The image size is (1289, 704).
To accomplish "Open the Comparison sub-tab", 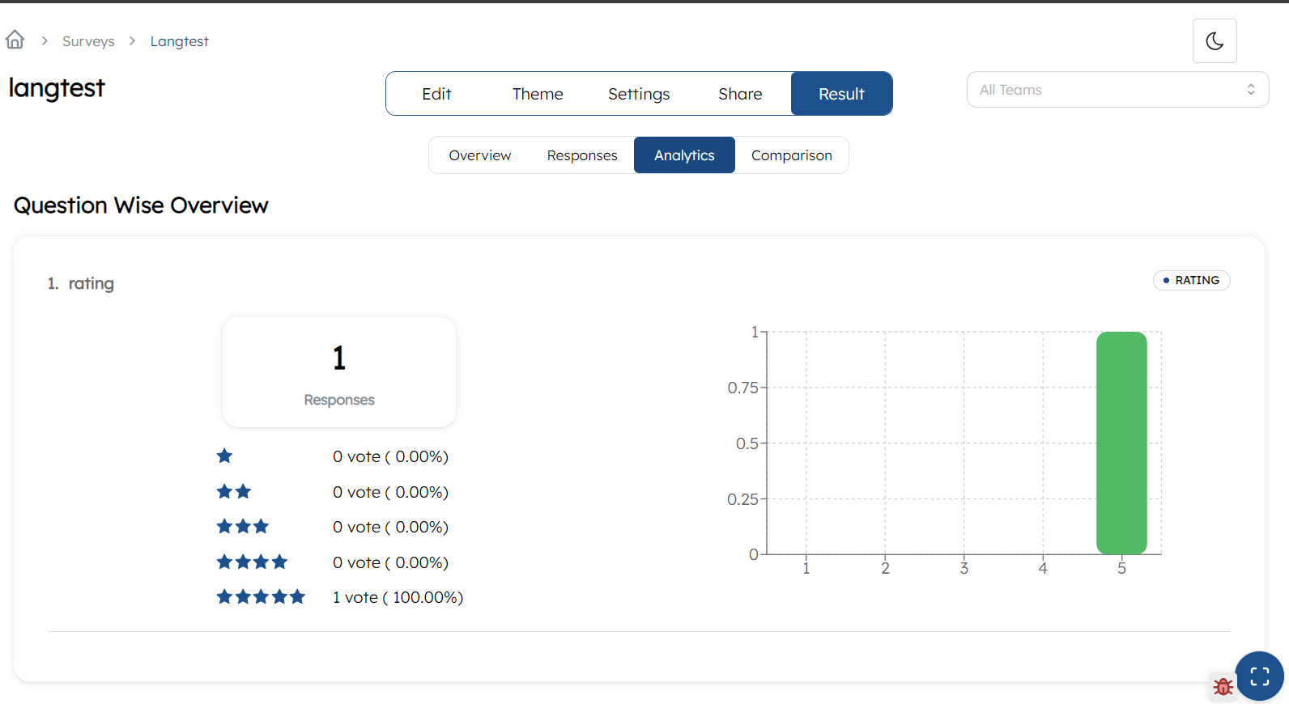I will tap(791, 155).
